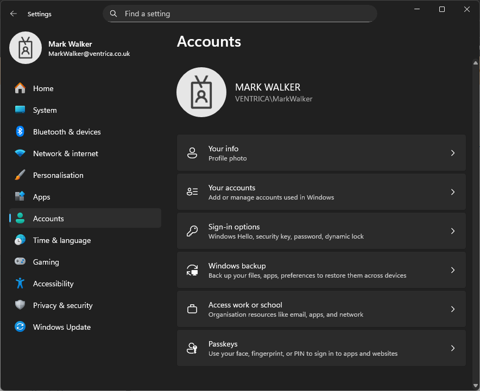
Task: Click the back arrow button
Action: tap(14, 14)
